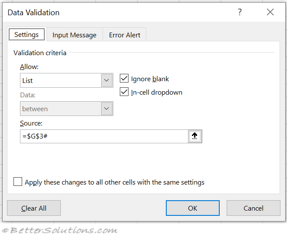Open the Error Alert tab

coord(125,35)
